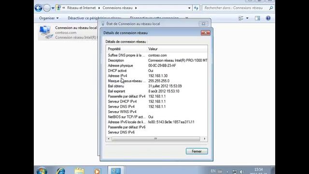The height and width of the screenshot is (174, 309).
Task: Open the view options dropdown arrow
Action: tap(247, 18)
